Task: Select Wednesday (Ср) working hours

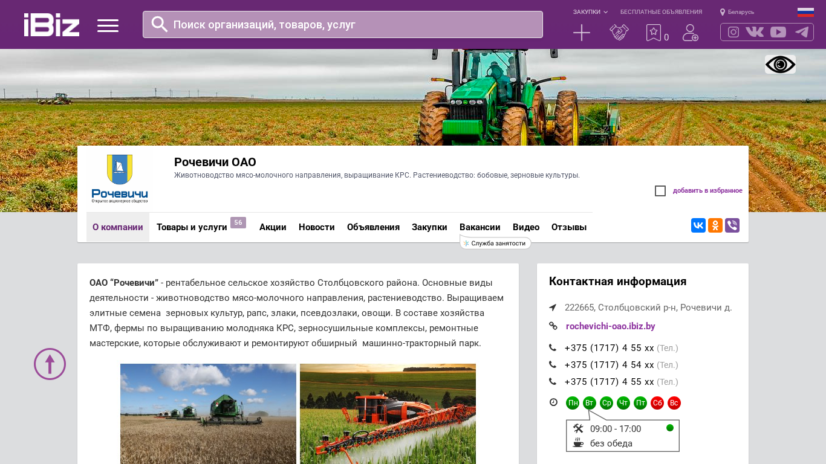Action: pos(606,403)
